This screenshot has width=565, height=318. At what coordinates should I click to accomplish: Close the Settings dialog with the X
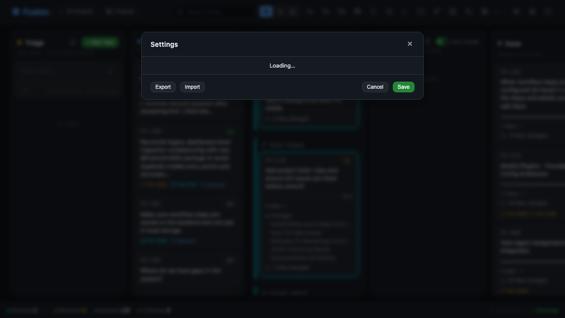[410, 44]
